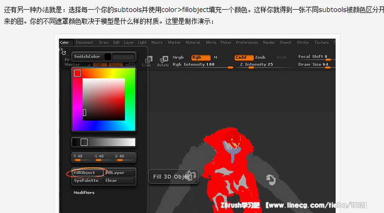This screenshot has height=213, width=384.
Task: Toggle the Zadd button
Action: (244, 57)
